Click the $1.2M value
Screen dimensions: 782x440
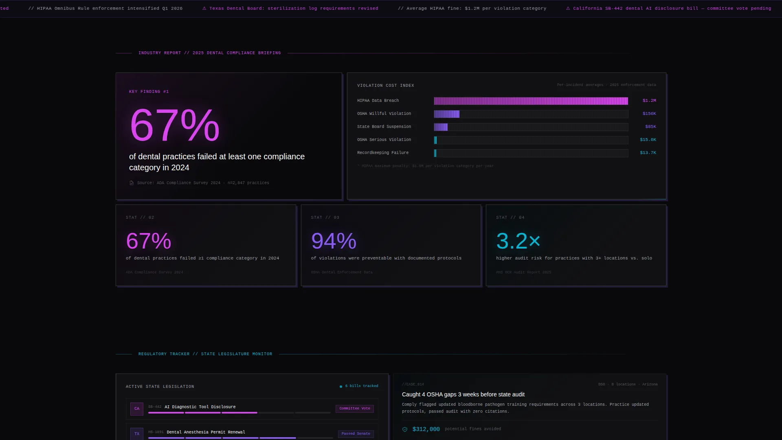649,101
